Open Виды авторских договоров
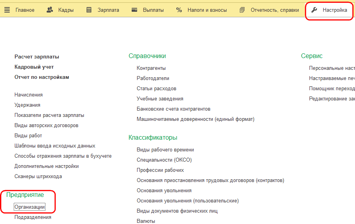Image resolution: width=355 pixels, height=224 pixels. pyautogui.click(x=46, y=126)
